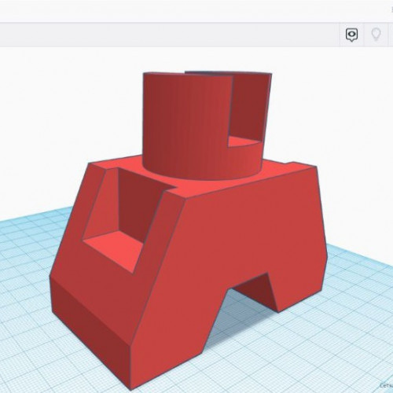Click the small notch at the top right corner

[x=289, y=163]
